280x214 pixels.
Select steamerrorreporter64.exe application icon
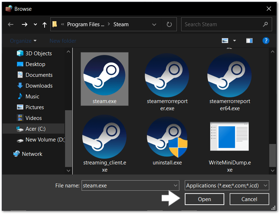(230, 75)
